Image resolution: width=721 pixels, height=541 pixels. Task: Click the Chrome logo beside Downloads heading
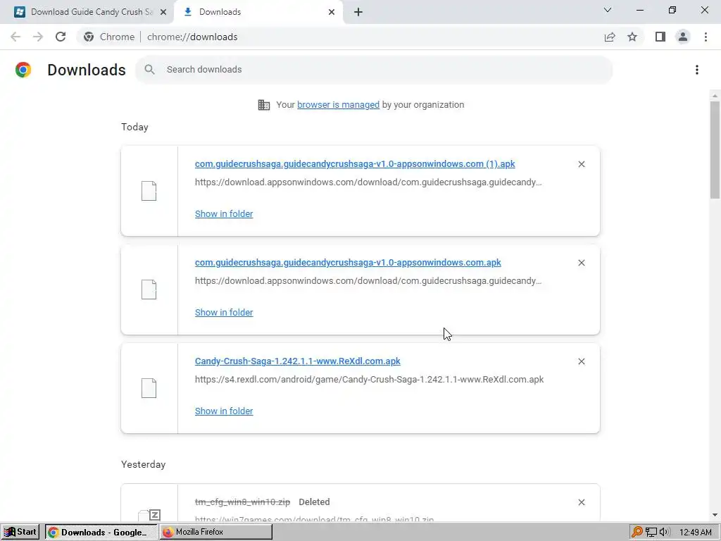coord(23,70)
